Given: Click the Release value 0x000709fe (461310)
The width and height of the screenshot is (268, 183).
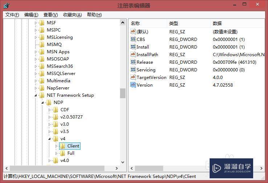Looking at the screenshot, I should 235,62.
